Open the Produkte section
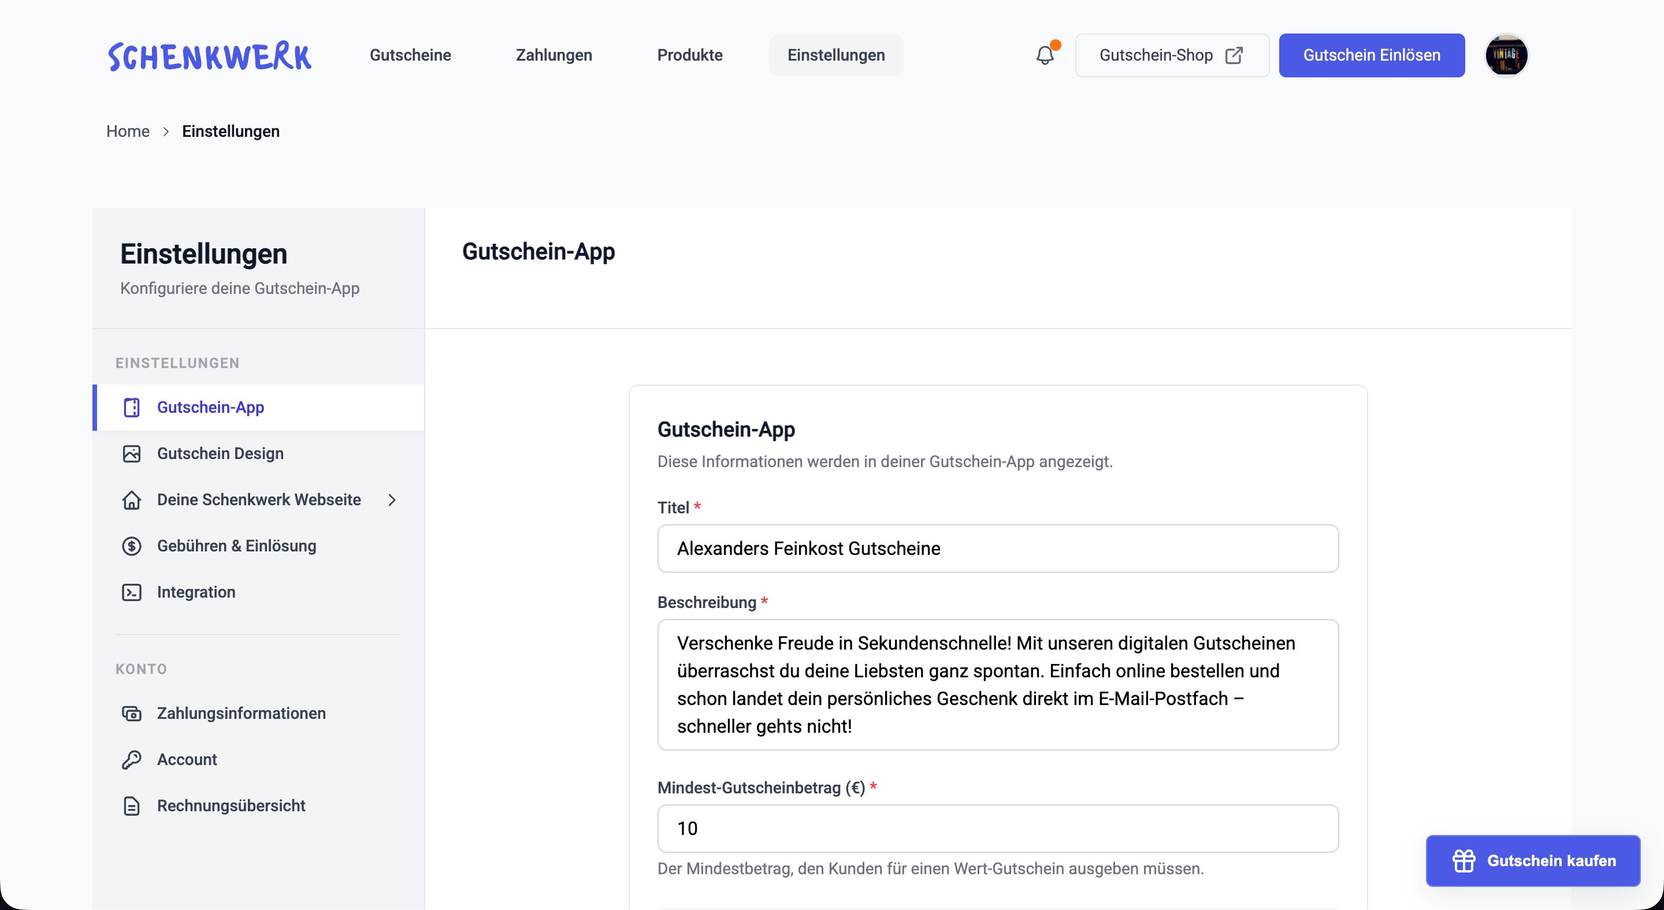 [690, 55]
